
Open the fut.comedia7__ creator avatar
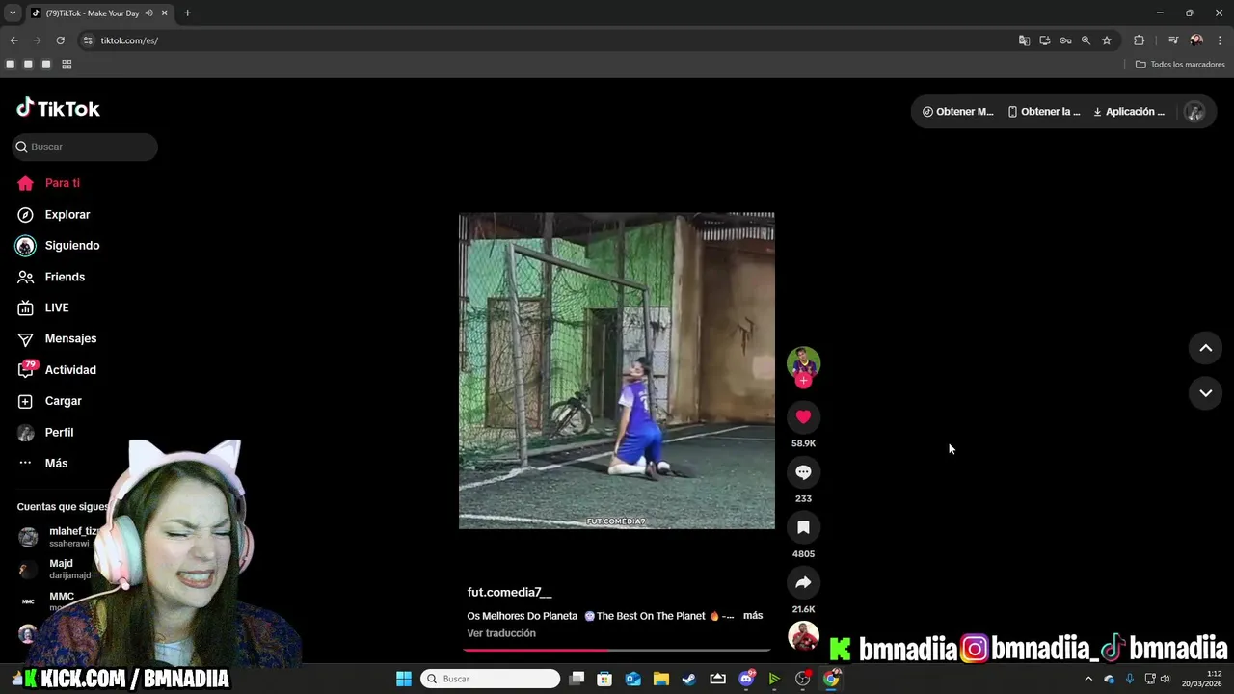click(803, 362)
